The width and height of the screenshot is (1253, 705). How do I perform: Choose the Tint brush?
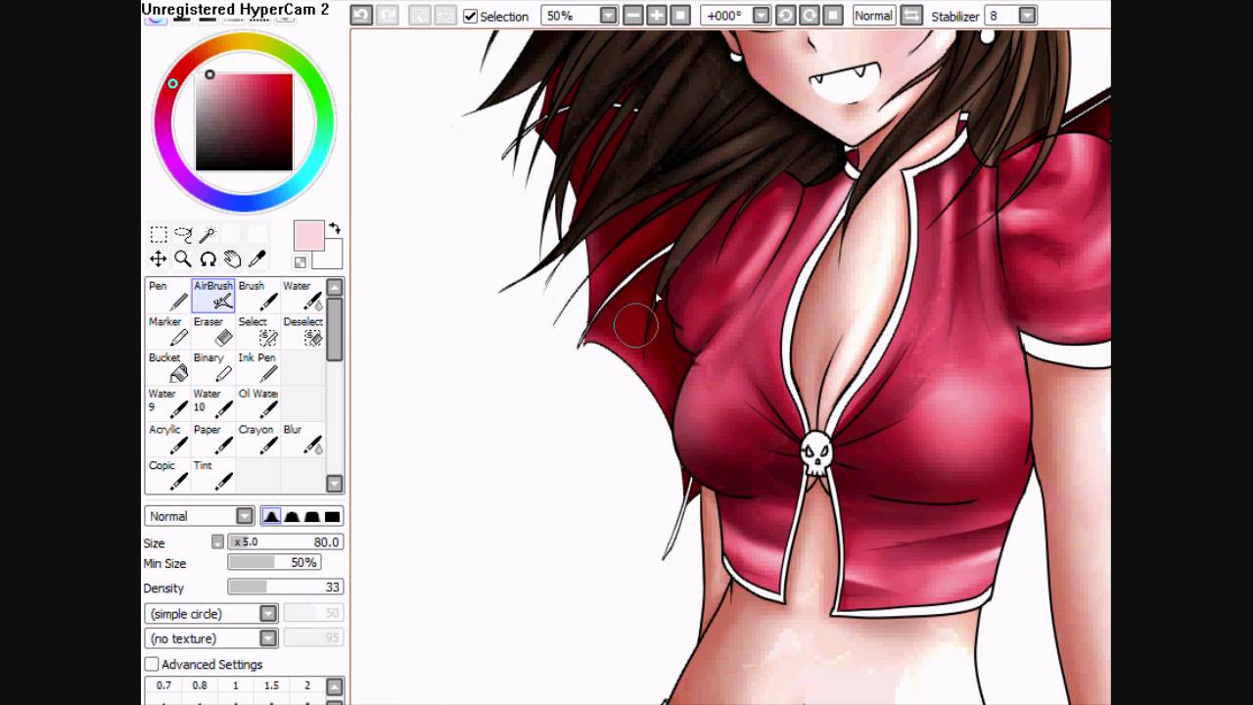[213, 476]
